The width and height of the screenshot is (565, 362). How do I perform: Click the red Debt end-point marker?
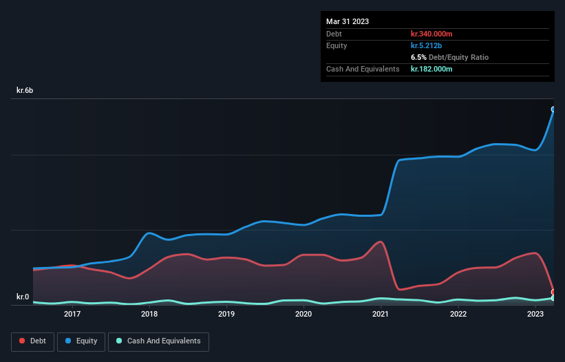(553, 292)
